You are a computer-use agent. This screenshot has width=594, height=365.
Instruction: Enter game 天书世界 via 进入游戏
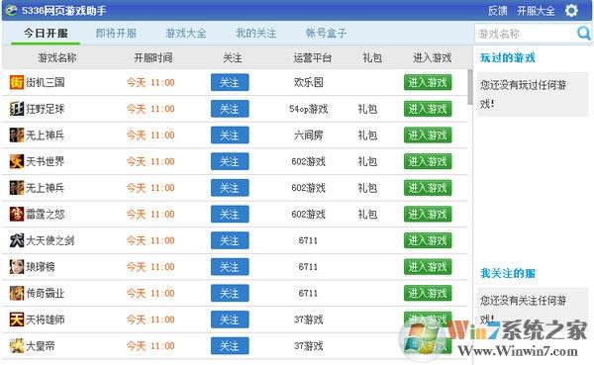(428, 161)
